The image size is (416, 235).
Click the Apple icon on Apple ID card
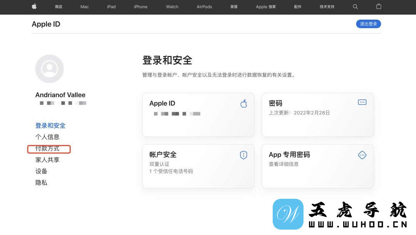click(243, 103)
